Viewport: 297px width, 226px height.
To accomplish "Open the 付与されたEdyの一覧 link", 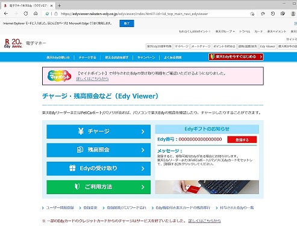I will pyautogui.click(x=237, y=208).
